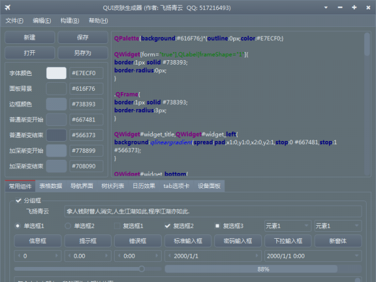Pick the 字体颜色 color swatch
The width and height of the screenshot is (376, 282).
click(56, 73)
